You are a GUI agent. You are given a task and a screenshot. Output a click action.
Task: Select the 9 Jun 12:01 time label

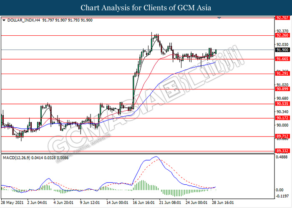click(90, 203)
